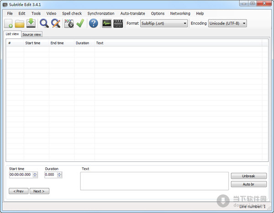Click inside the subtitle Text box

coord(154,181)
